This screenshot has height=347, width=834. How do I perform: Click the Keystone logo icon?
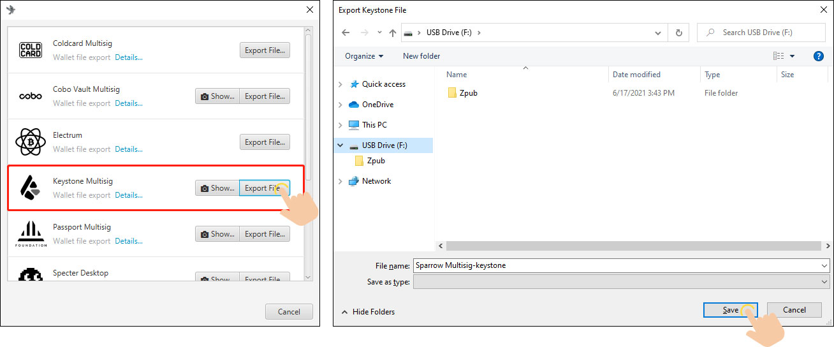pyautogui.click(x=30, y=188)
